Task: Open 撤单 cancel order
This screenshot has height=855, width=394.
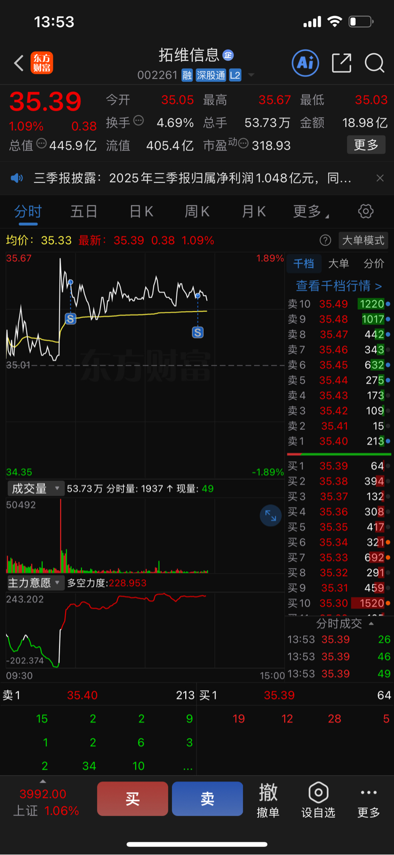Action: (268, 800)
